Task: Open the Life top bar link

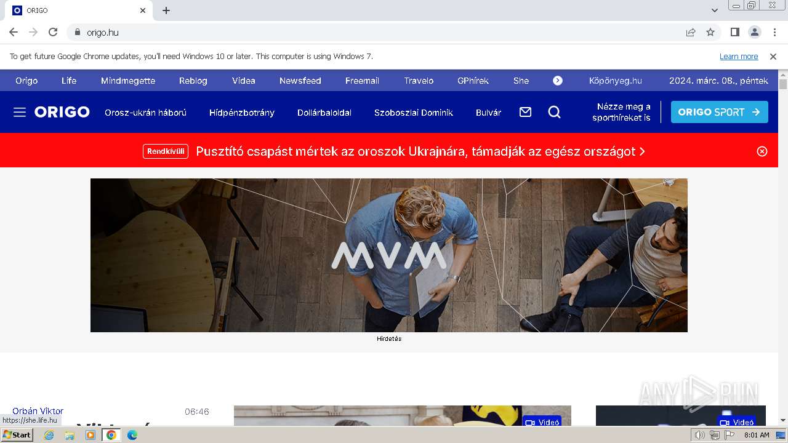Action: [x=69, y=81]
